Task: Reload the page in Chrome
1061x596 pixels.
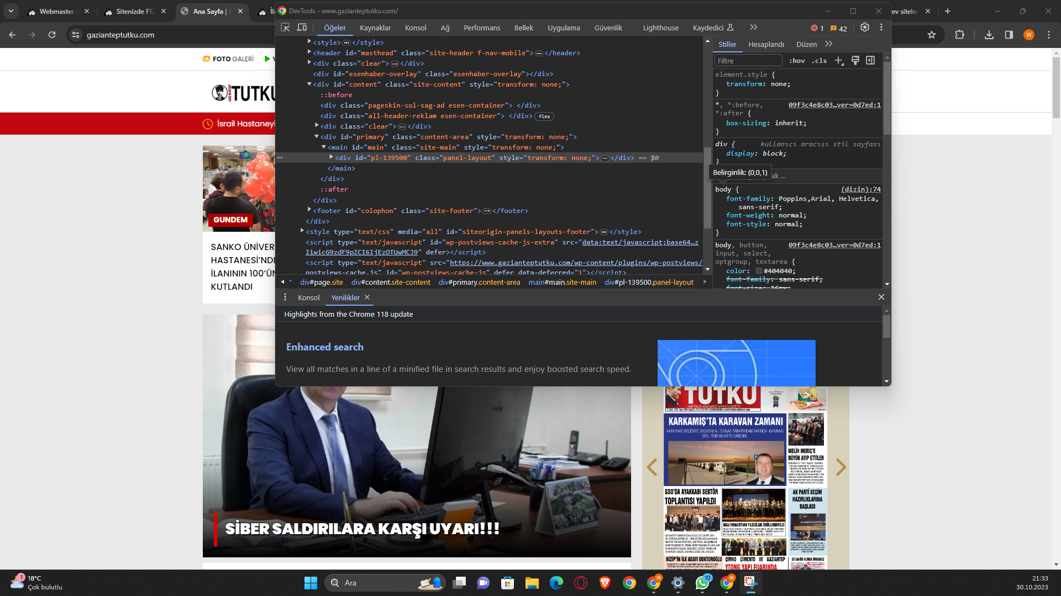Action: [52, 35]
